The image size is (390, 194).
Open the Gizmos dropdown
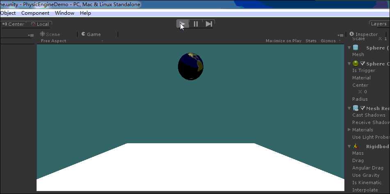click(x=330, y=41)
